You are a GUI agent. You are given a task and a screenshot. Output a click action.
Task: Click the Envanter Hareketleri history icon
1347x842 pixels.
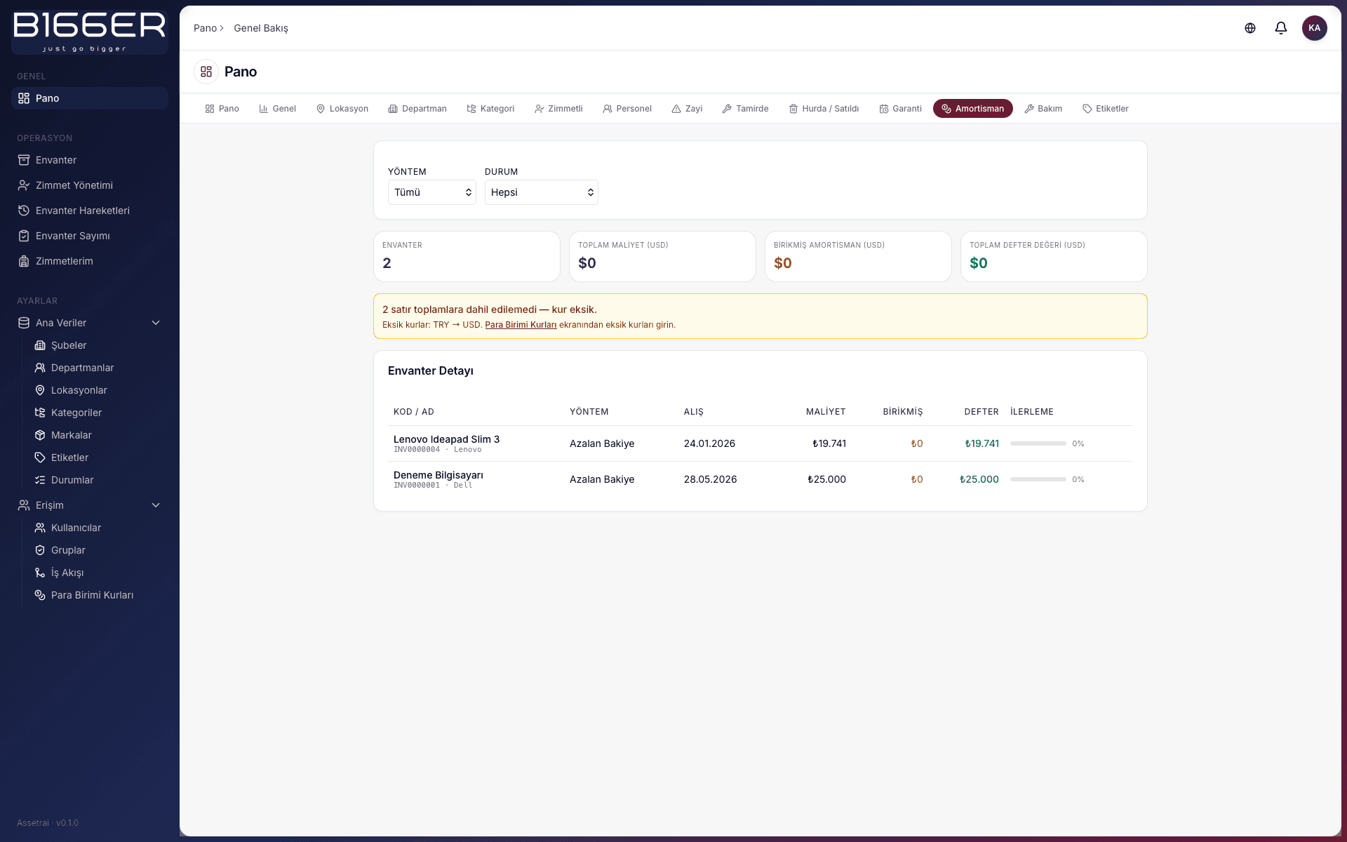pyautogui.click(x=24, y=210)
